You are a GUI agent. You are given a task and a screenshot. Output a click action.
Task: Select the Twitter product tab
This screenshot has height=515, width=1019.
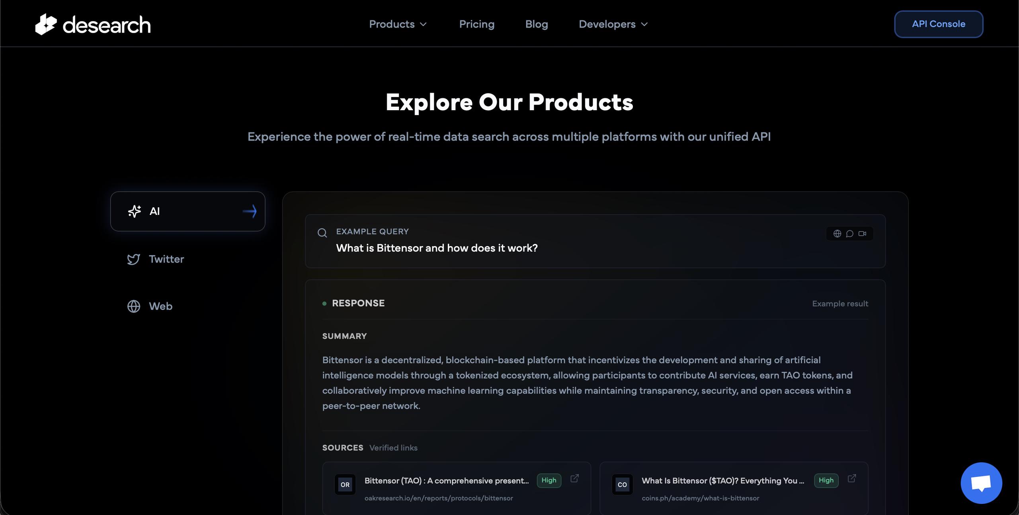(166, 259)
